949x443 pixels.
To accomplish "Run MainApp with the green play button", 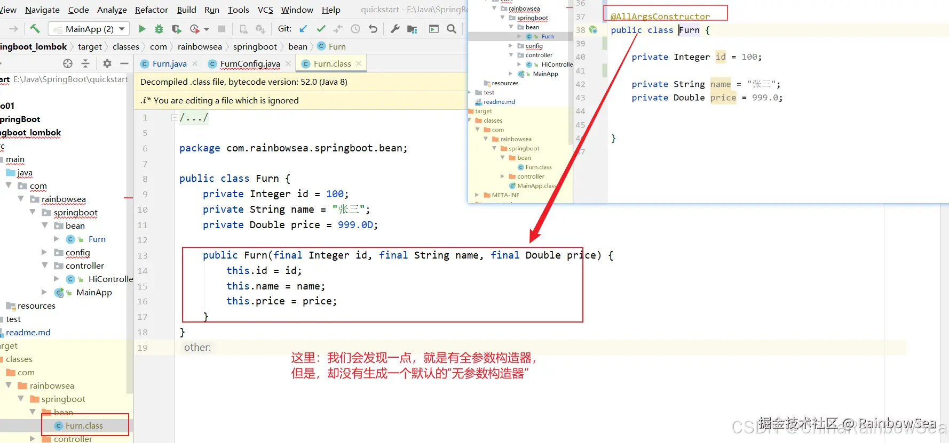I will tap(142, 29).
